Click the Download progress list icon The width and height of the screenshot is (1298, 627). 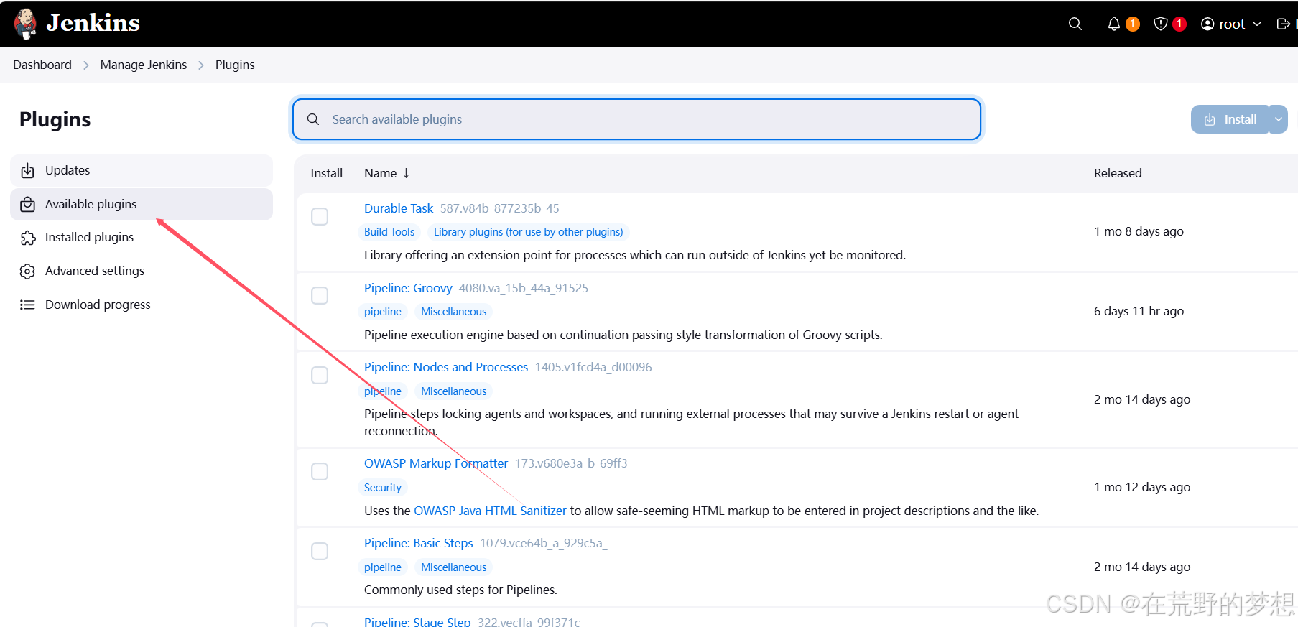[x=27, y=305]
